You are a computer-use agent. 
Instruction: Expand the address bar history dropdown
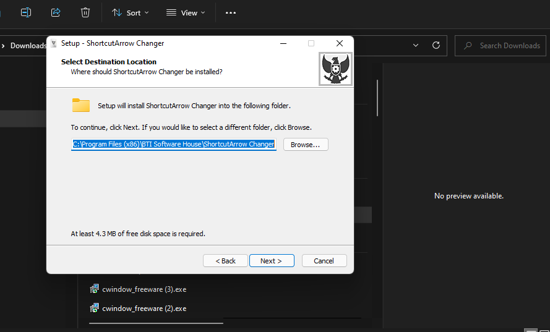pos(416,45)
